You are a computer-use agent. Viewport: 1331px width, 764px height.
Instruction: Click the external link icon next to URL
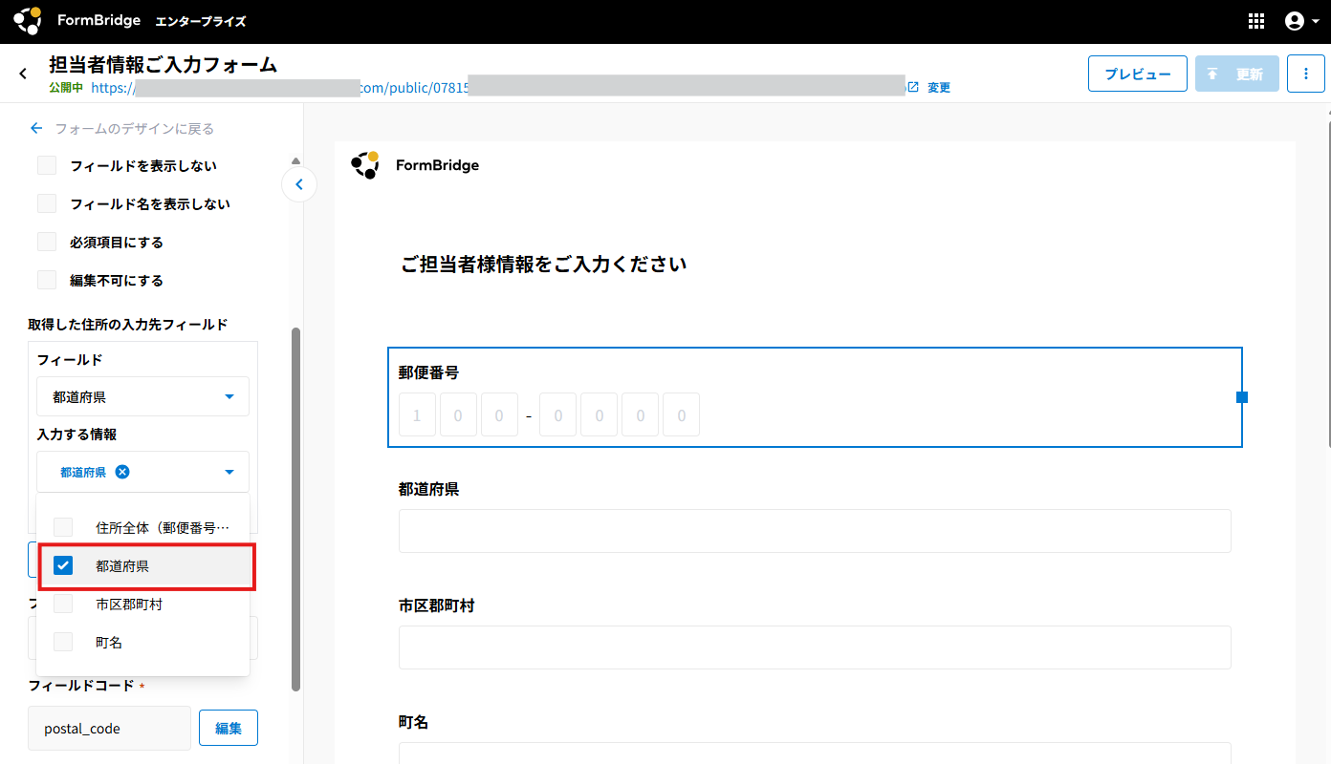[x=913, y=87]
